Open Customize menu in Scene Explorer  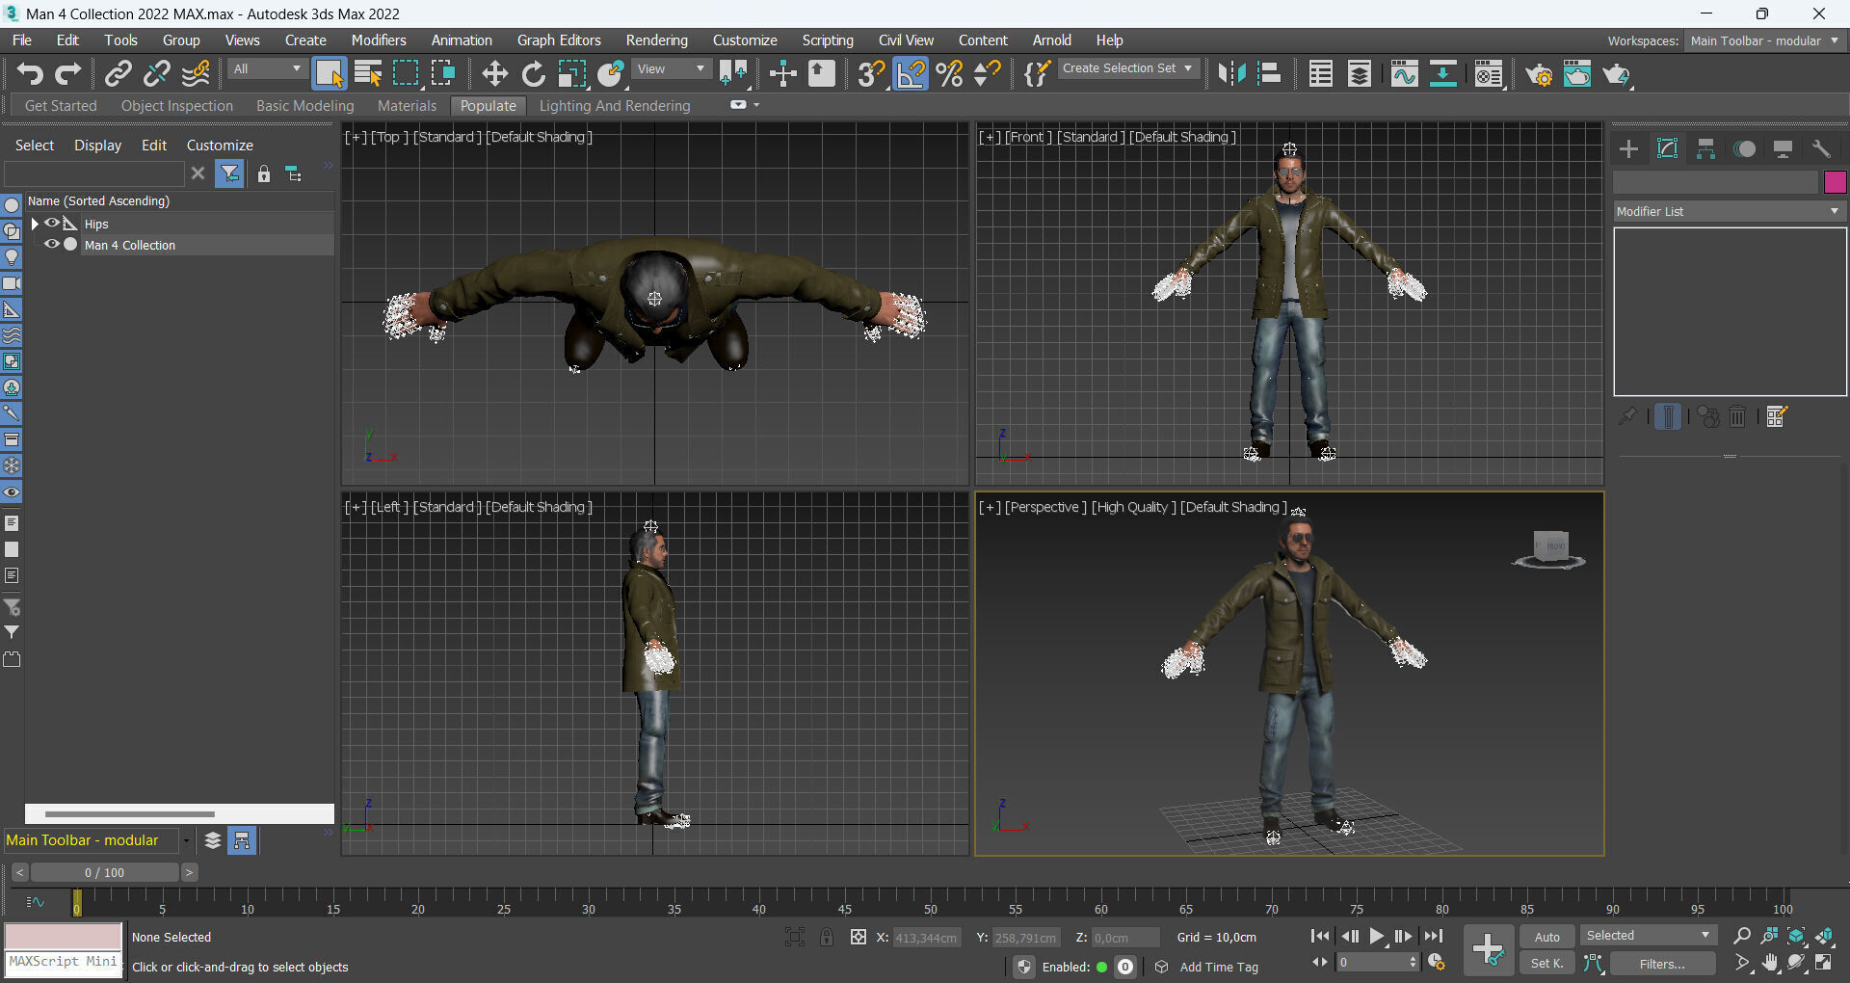(x=220, y=146)
